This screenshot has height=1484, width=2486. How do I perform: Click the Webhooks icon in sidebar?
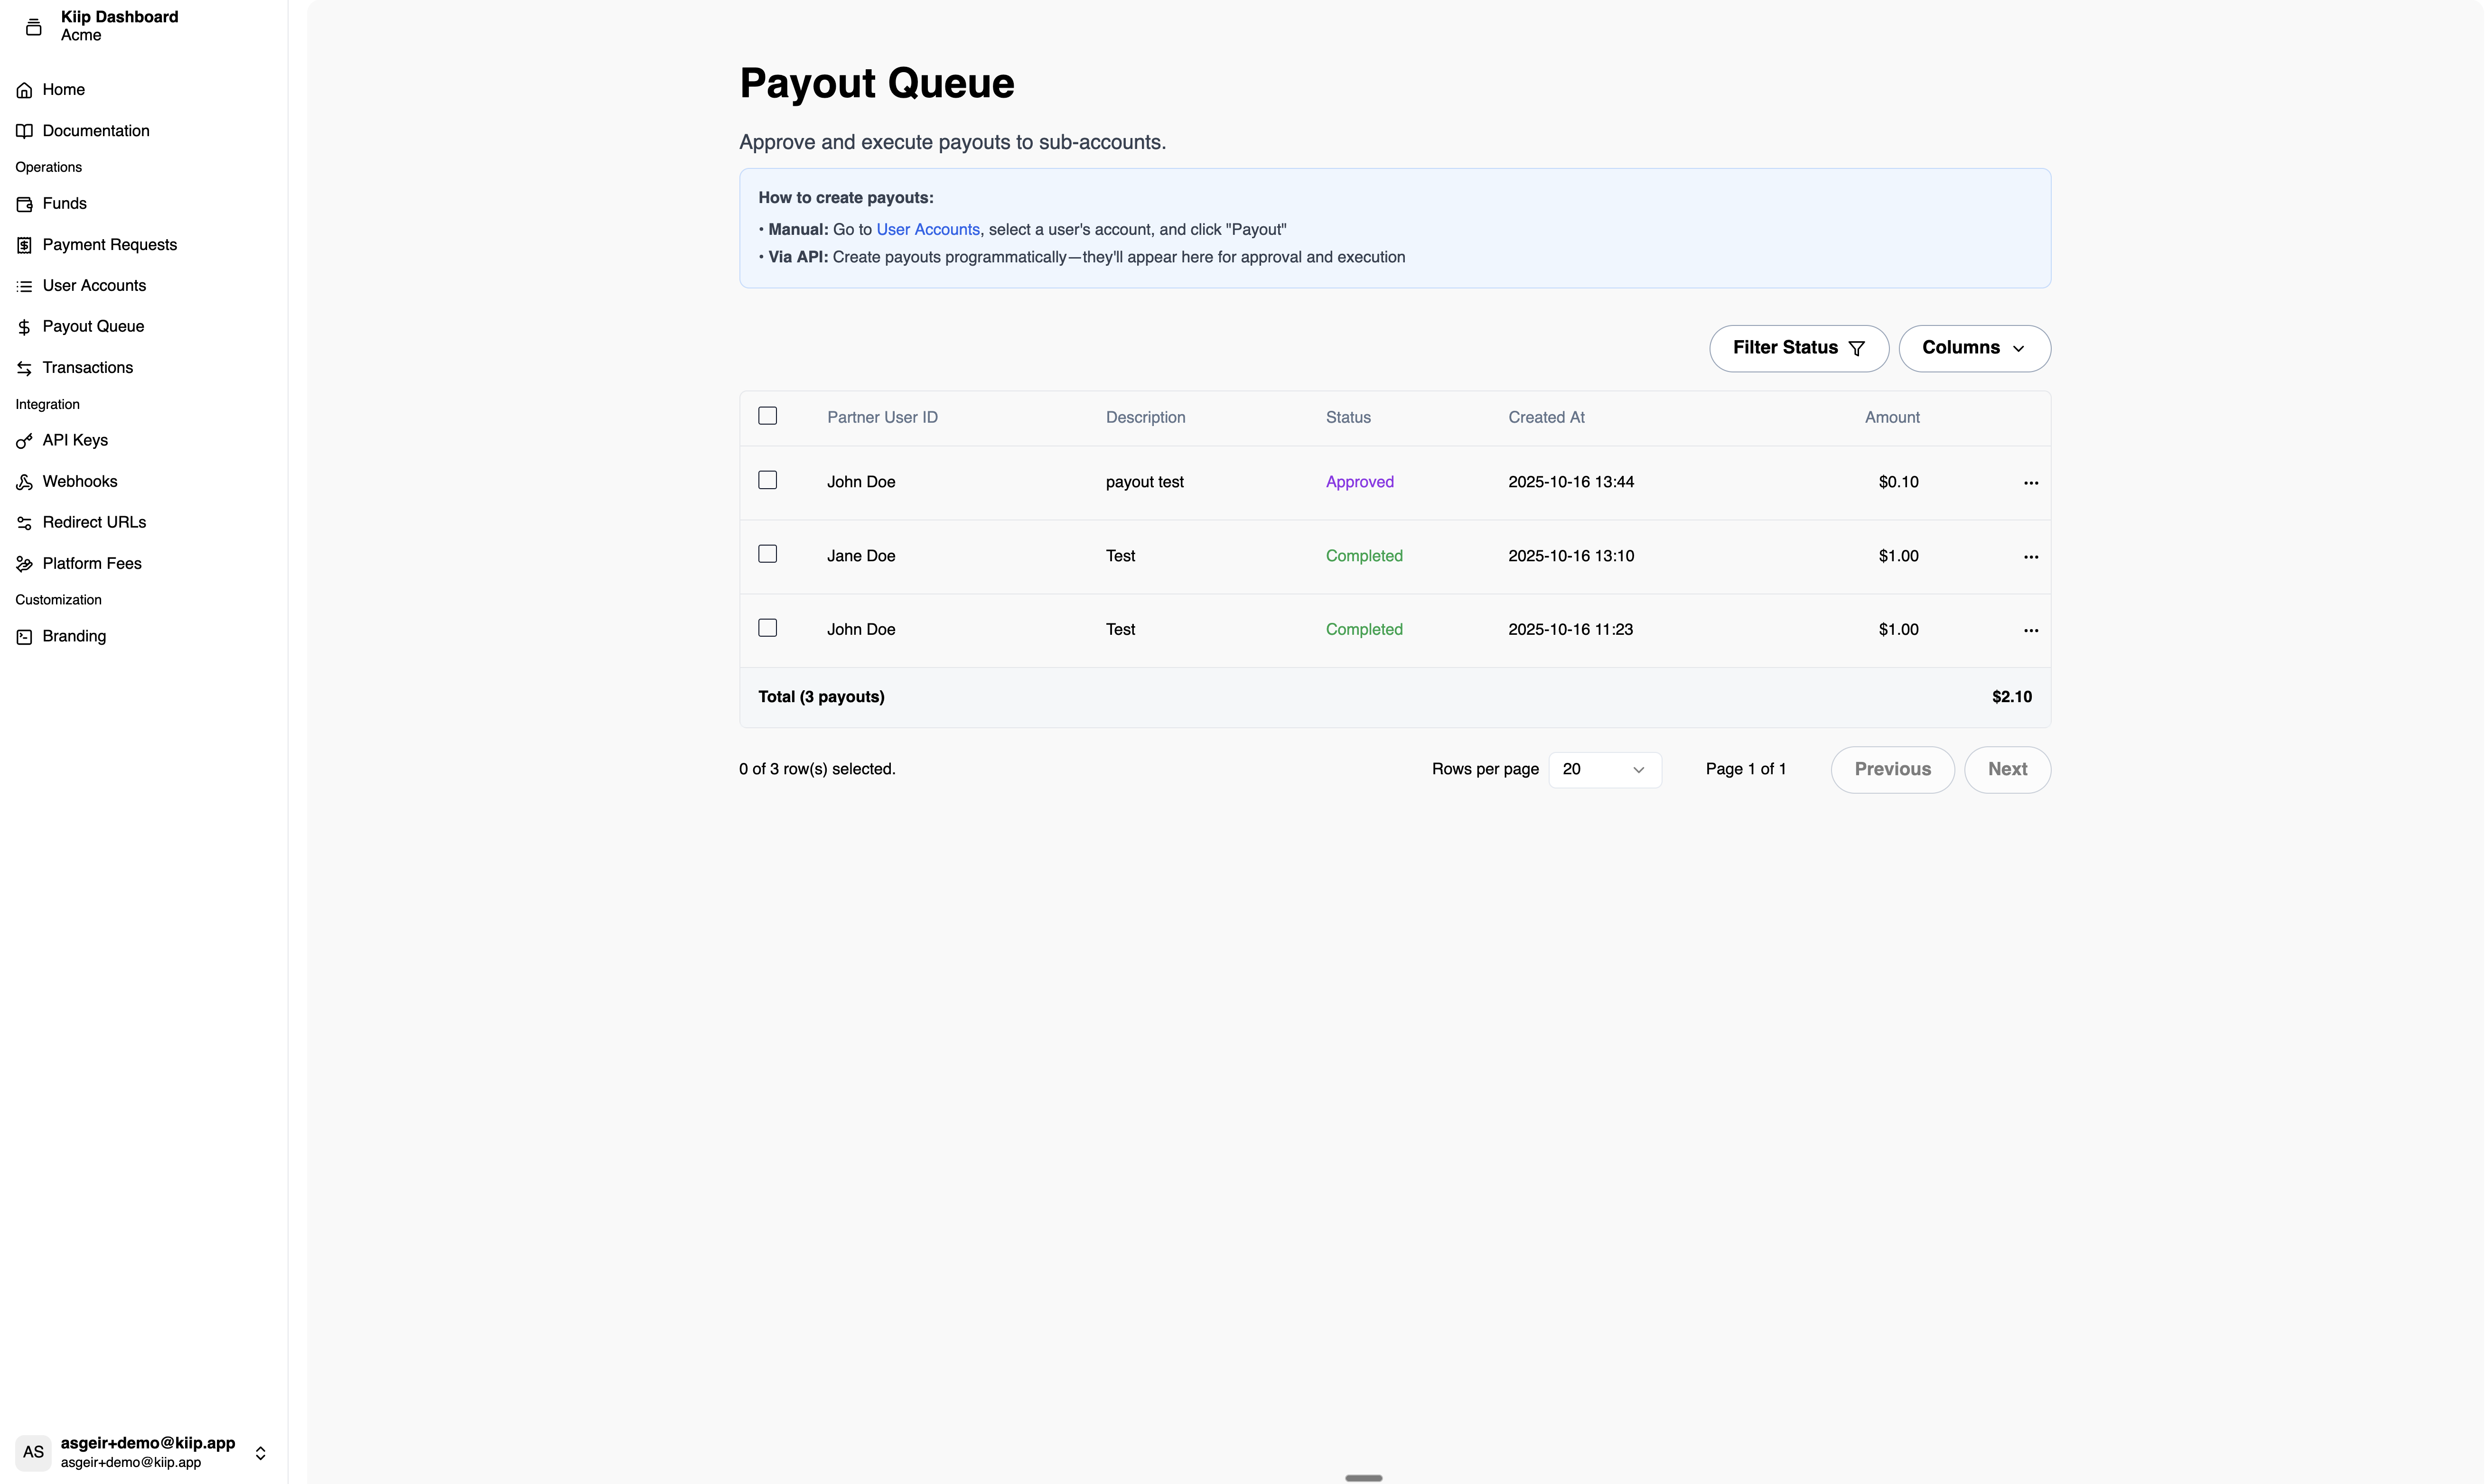pyautogui.click(x=24, y=482)
